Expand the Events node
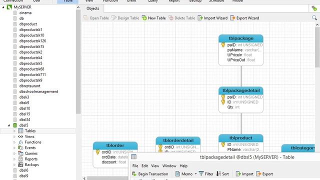 click(x=14, y=148)
